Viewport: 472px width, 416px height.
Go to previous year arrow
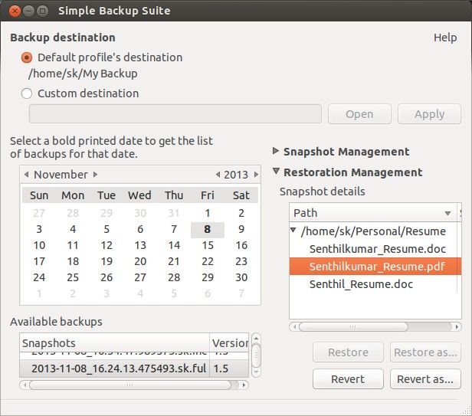point(218,175)
